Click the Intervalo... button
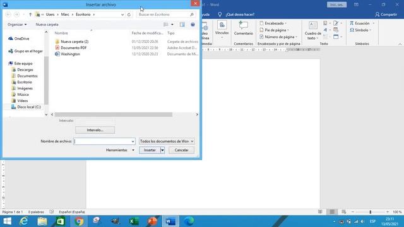 coord(95,130)
